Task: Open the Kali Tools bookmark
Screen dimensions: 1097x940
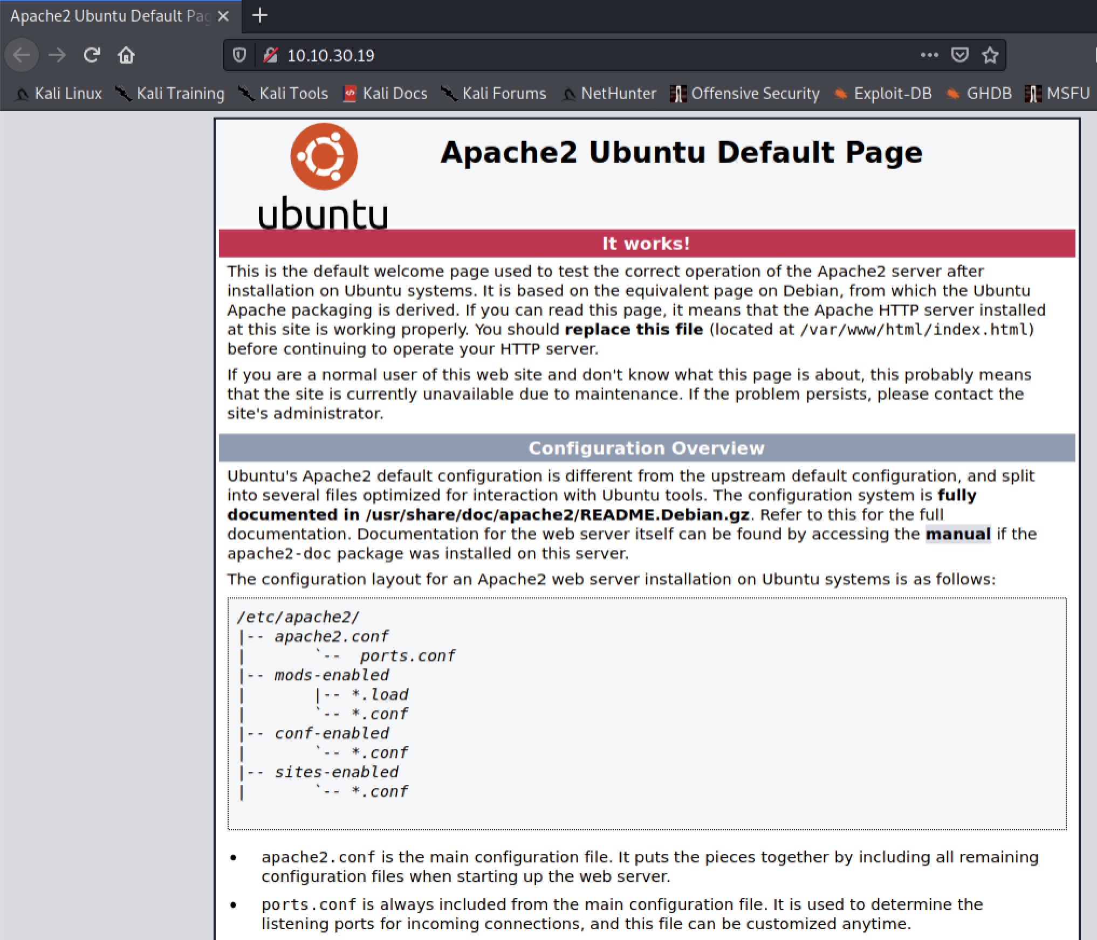Action: click(283, 94)
